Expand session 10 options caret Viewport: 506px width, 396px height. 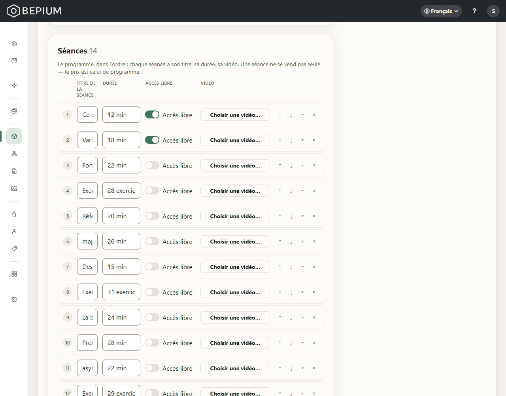coord(303,343)
